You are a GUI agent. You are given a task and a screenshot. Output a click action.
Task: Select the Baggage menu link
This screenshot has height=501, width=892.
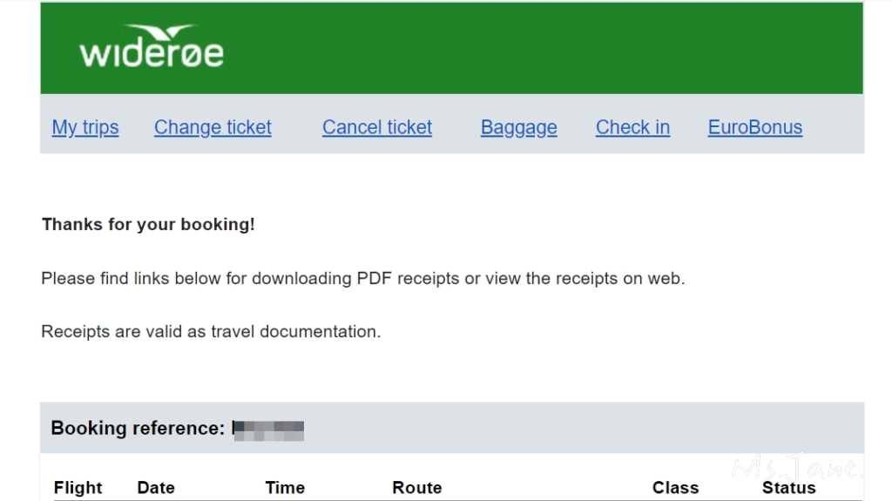[x=518, y=128]
